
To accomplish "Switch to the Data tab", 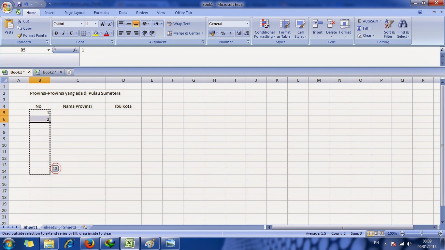I will pyautogui.click(x=123, y=13).
